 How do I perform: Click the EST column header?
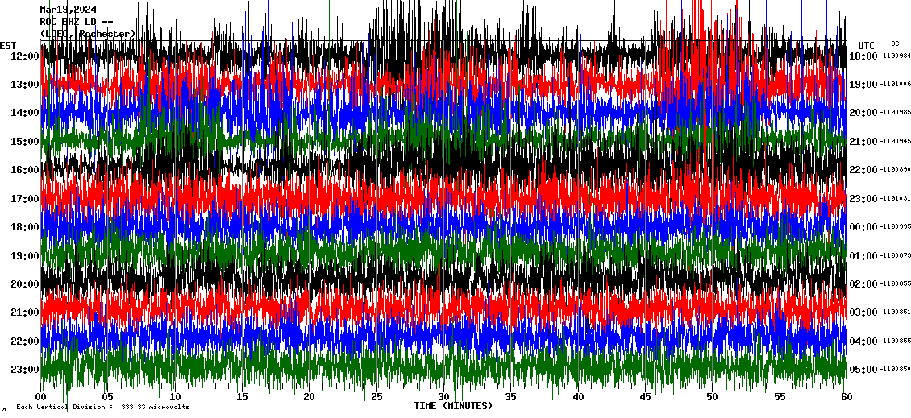coord(8,46)
